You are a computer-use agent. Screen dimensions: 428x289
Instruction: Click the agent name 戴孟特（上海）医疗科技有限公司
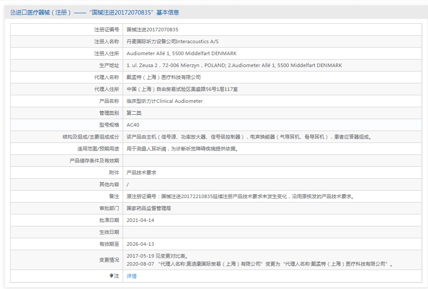[x=163, y=77]
